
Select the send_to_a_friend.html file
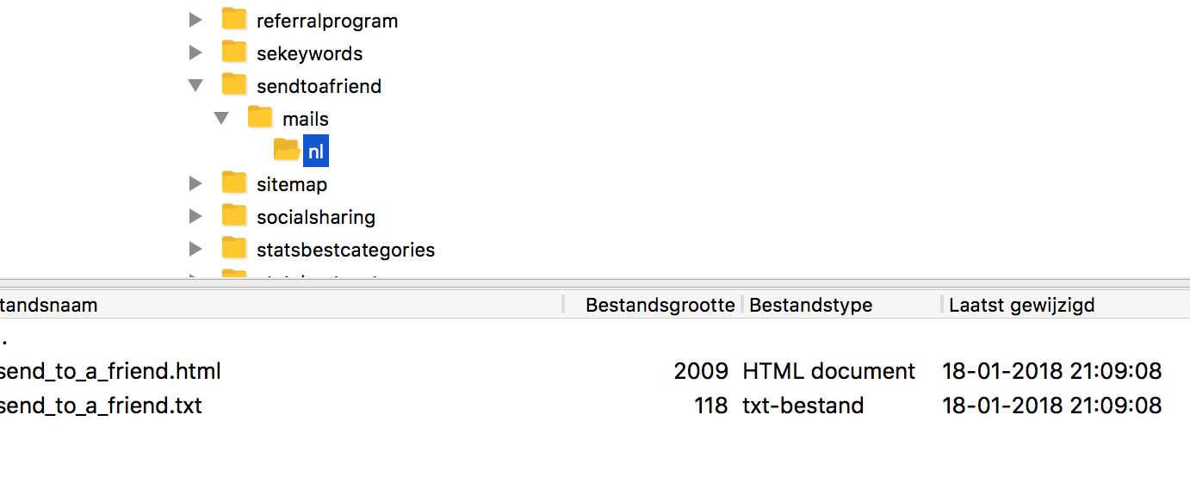(110, 371)
